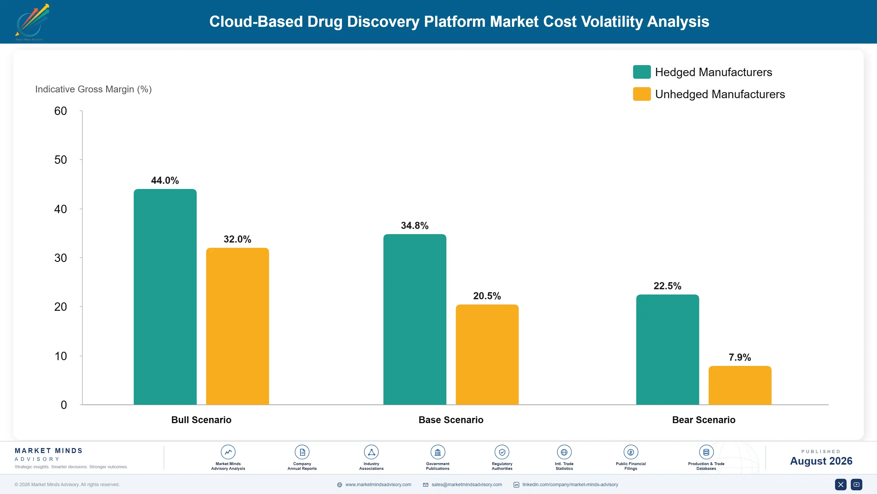Screen dimensions: 877x494
Task: Click the LinkedIn icon in footer
Action: coord(516,485)
